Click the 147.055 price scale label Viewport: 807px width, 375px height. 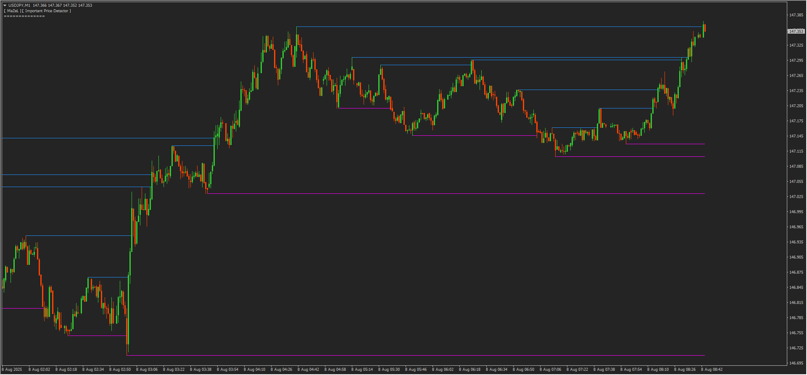[x=796, y=182]
